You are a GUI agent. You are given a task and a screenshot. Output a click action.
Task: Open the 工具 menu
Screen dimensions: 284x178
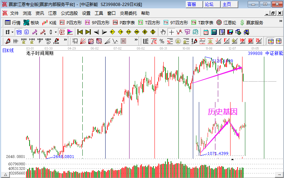99,13
